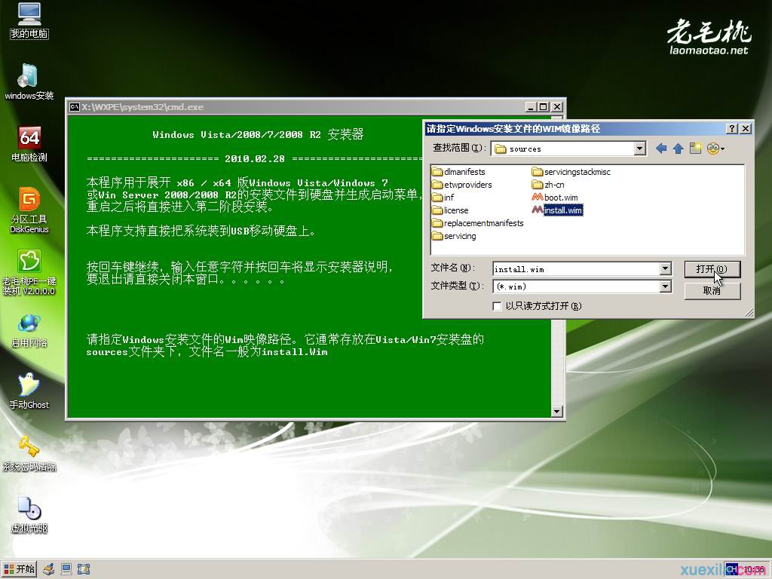Click the 启用网络 desktop icon

(29, 323)
